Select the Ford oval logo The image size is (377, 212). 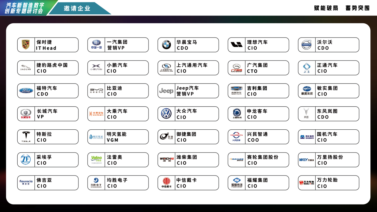pos(26,91)
